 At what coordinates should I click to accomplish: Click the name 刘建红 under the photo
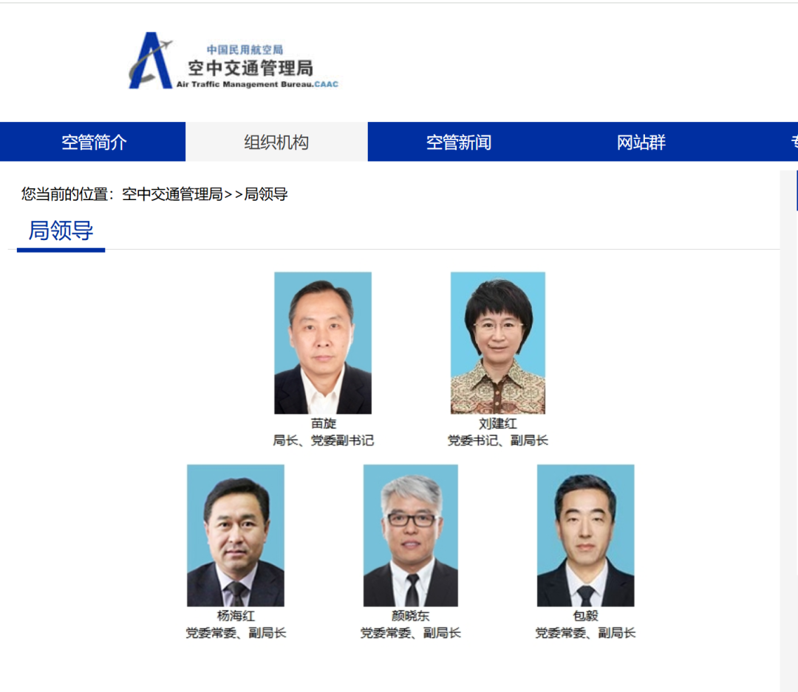(x=498, y=423)
